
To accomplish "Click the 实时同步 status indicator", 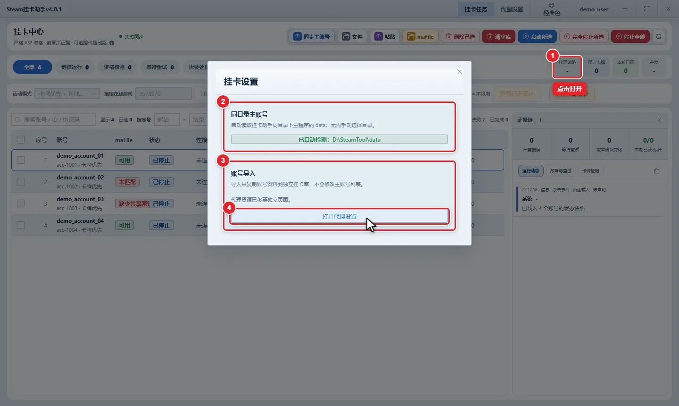I will coord(132,36).
